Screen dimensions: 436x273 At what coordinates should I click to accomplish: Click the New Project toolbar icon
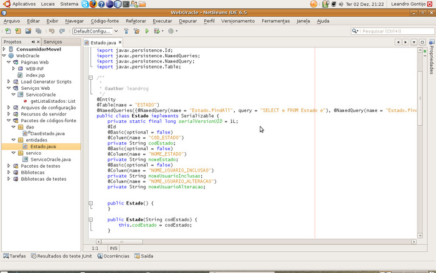[x=18, y=31]
